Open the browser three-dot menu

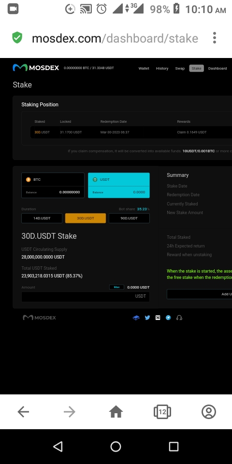(x=215, y=38)
